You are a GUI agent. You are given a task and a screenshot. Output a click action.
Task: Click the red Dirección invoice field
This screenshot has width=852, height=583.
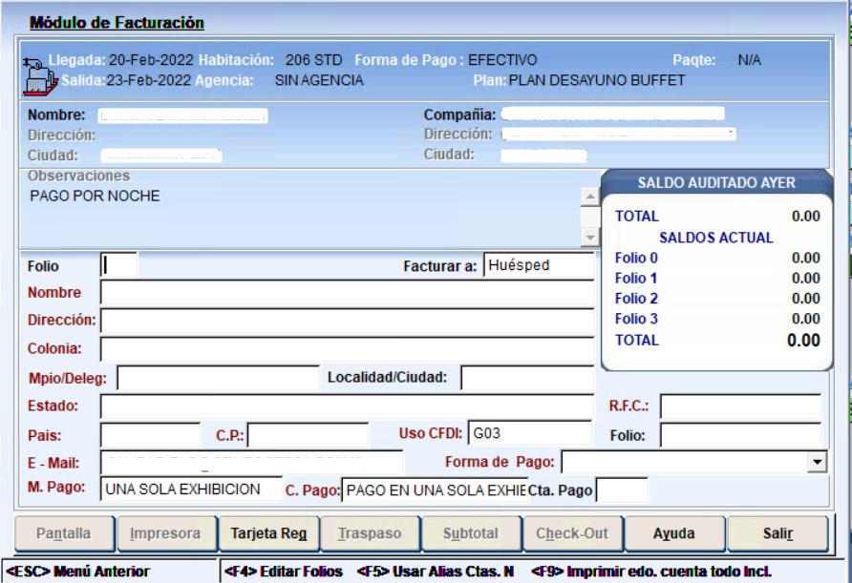348,321
